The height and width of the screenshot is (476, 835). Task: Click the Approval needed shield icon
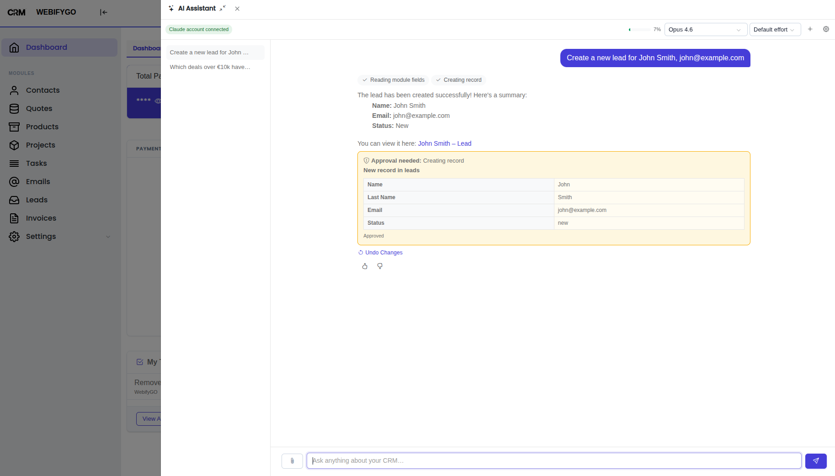click(x=366, y=161)
